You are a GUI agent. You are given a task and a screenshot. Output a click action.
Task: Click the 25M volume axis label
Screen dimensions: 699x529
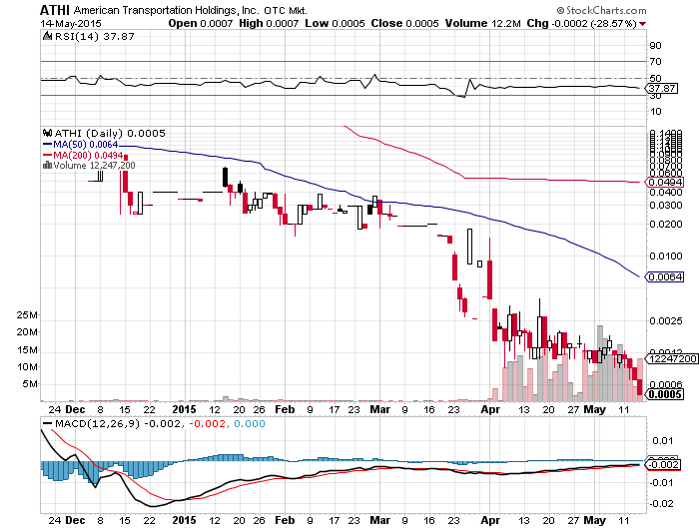[x=27, y=315]
